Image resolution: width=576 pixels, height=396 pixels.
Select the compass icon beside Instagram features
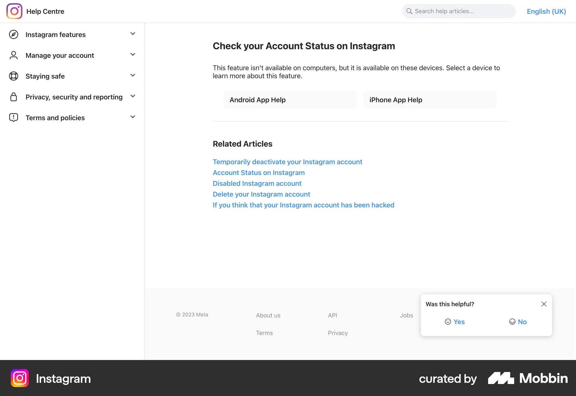(x=13, y=34)
